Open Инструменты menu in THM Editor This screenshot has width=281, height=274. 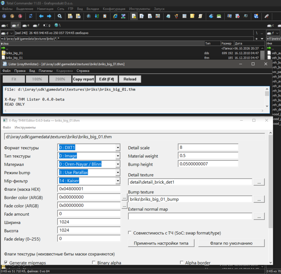click(25, 128)
